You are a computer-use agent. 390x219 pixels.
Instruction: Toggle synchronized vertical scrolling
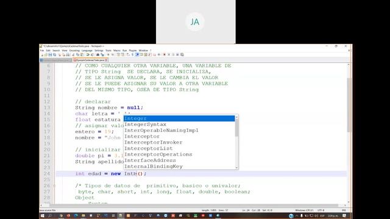118,55
